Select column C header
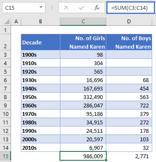 [x=83, y=22]
